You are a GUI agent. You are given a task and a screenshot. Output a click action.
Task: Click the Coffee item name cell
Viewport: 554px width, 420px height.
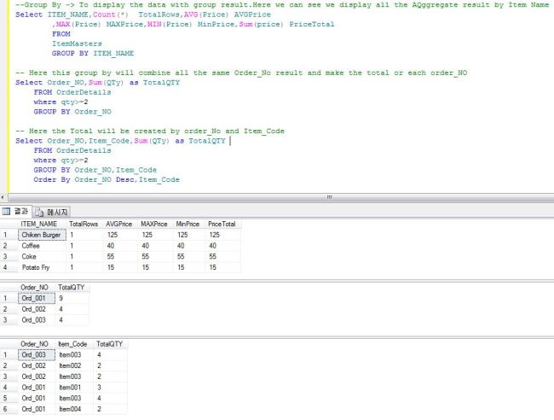tap(31, 245)
